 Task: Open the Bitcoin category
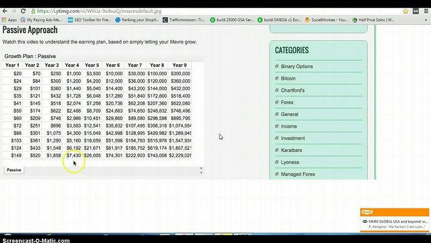[x=288, y=78]
